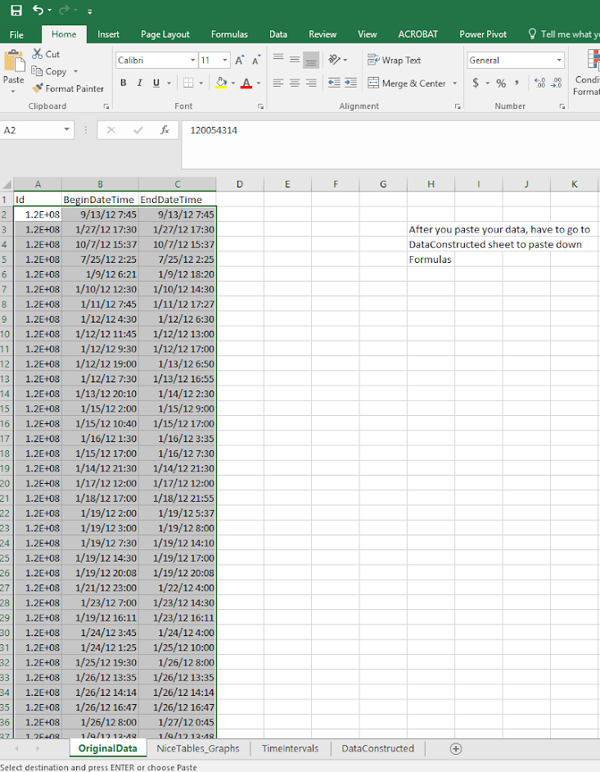Screen dimensions: 600x772
Task: Apply Percent Style format
Action: pos(501,84)
